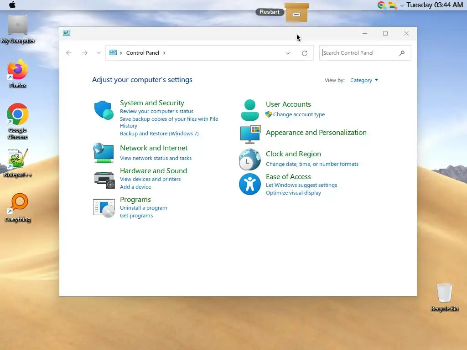Click the search magnifier icon
Screen dimensions: 467x350
pyautogui.click(x=402, y=53)
